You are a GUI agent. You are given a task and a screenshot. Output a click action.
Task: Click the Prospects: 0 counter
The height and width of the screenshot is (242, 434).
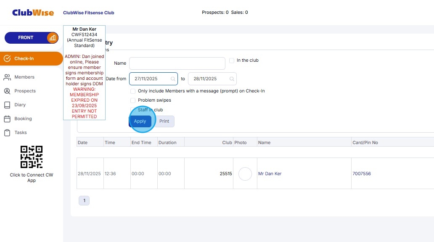point(215,13)
